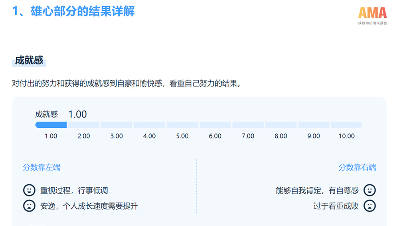The image size is (399, 226).
Task: Click smiley face beside 能够自我肯定，有自尊感
Action: click(369, 190)
